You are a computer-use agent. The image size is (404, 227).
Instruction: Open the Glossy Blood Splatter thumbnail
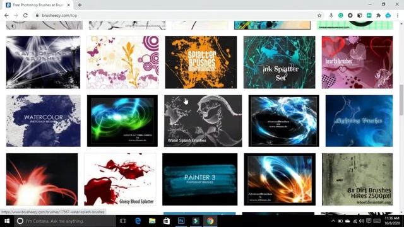click(x=120, y=179)
